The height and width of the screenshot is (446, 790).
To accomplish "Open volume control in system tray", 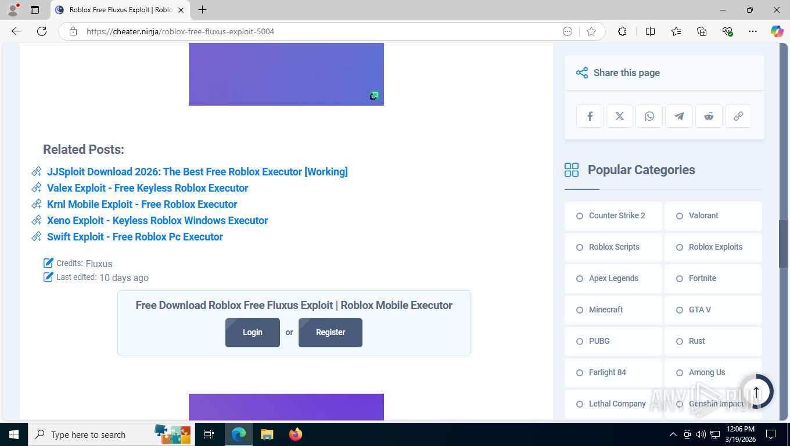I will pos(701,434).
